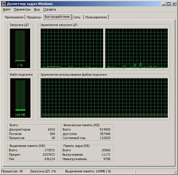Open the Пользователи tab
The height and width of the screenshot is (175, 178).
(x=96, y=17)
